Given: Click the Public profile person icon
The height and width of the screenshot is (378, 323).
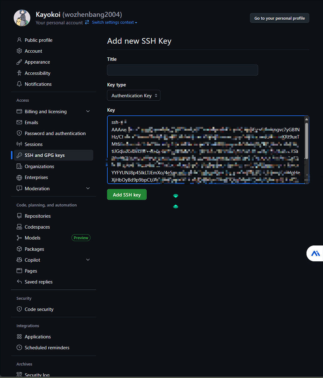Looking at the screenshot, I should [x=19, y=40].
